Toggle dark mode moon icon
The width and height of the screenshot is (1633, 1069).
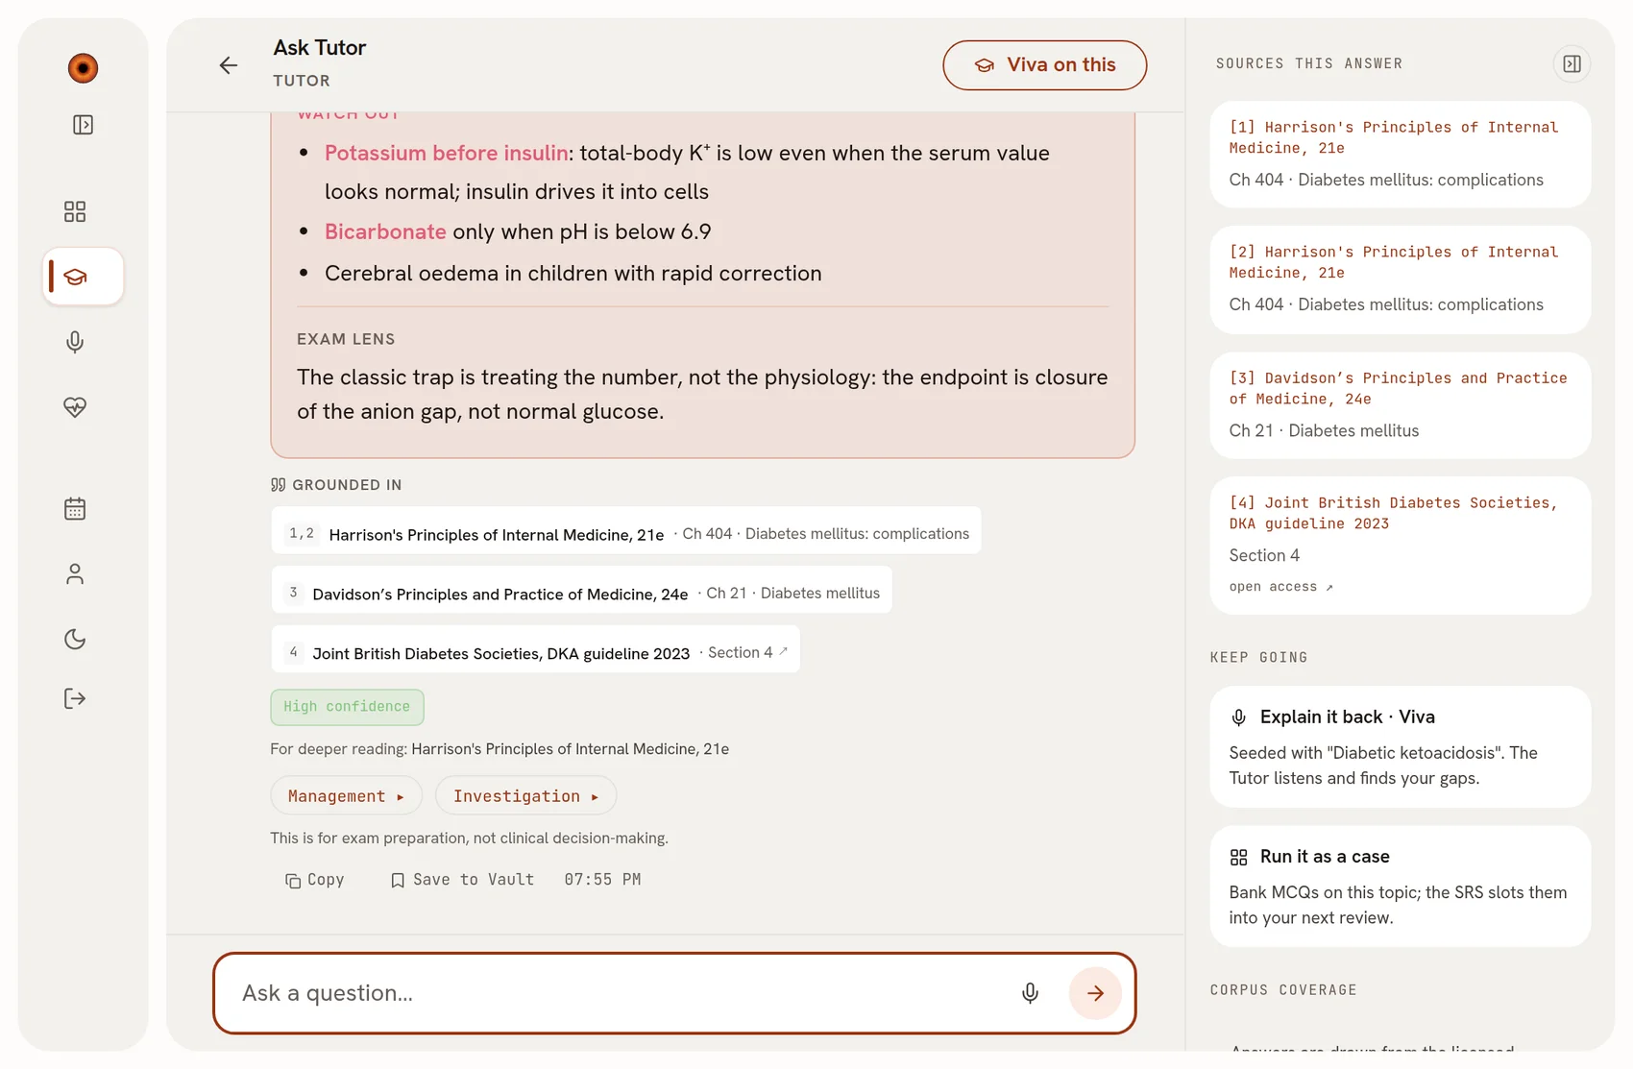pyautogui.click(x=75, y=639)
